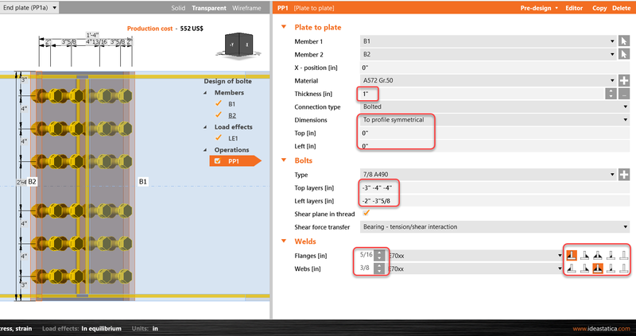
Task: Click the Editor button
Action: [x=575, y=7]
